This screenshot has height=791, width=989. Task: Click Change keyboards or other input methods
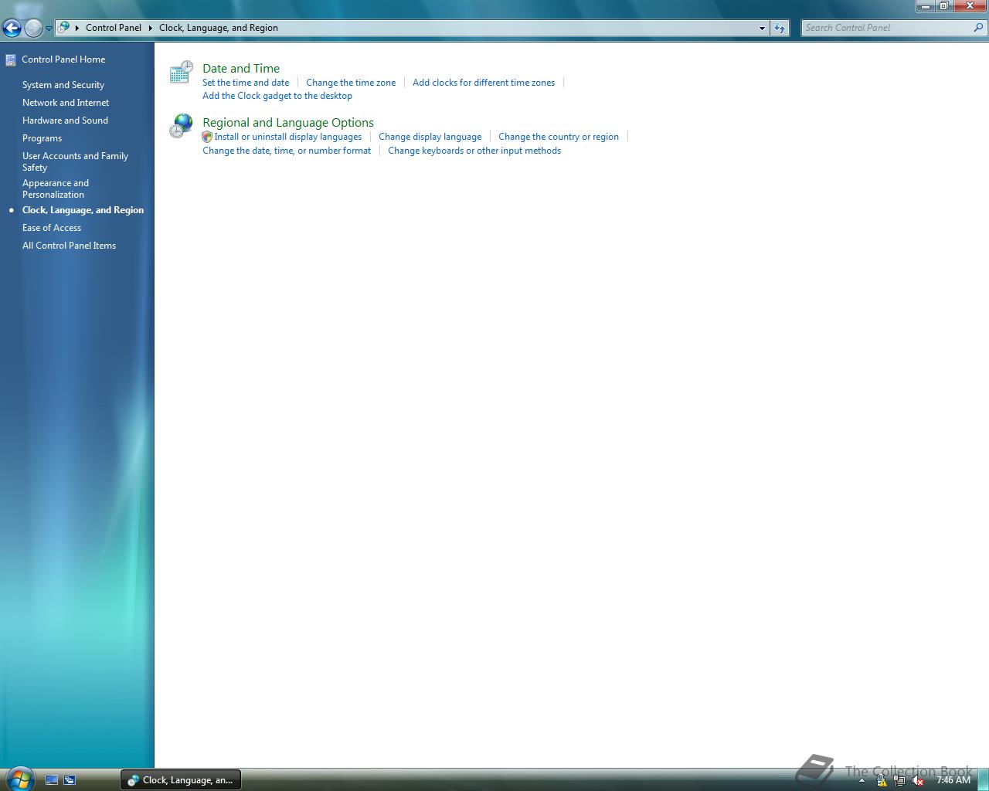(x=474, y=151)
